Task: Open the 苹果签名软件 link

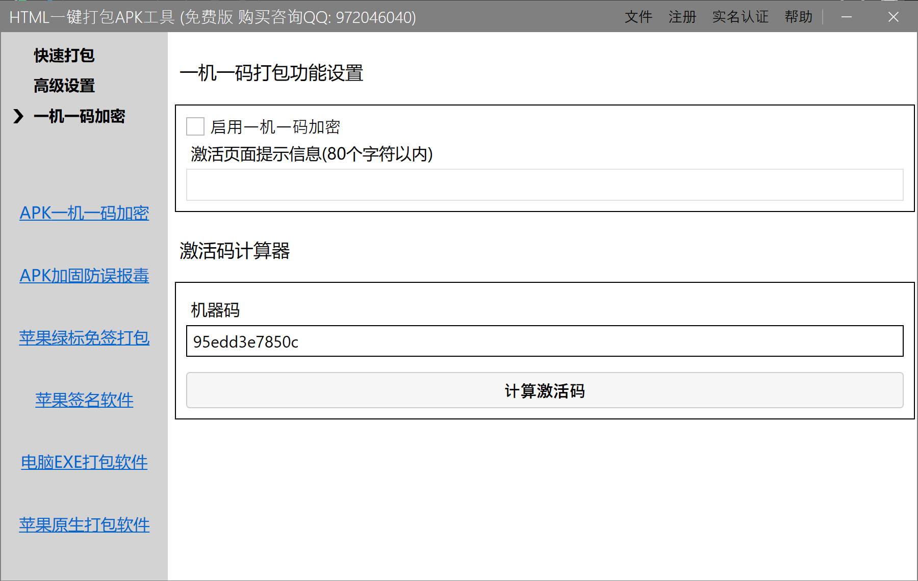Action: point(84,400)
